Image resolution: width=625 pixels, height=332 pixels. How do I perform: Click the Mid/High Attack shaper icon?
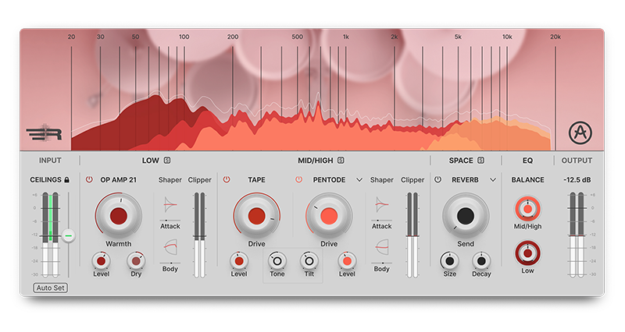click(x=382, y=204)
